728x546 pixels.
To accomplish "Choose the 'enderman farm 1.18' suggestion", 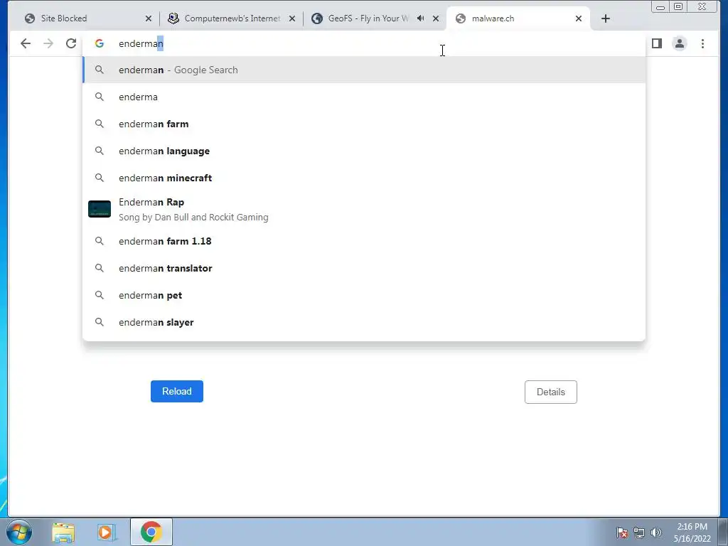I will tap(364, 242).
